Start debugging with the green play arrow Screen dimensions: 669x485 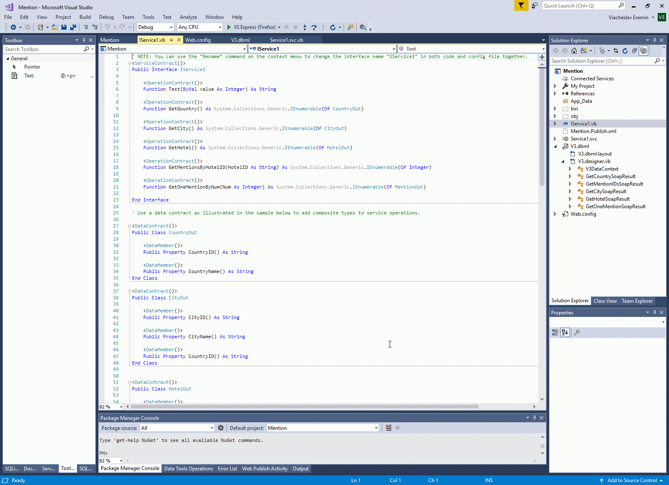click(229, 27)
